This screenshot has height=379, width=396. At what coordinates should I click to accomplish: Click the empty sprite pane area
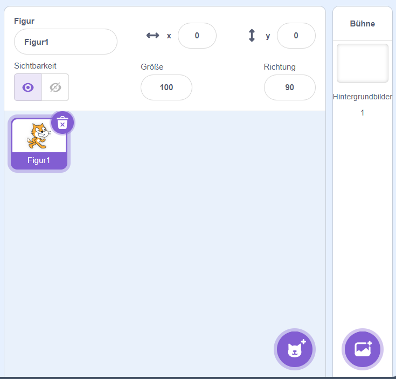[162, 243]
